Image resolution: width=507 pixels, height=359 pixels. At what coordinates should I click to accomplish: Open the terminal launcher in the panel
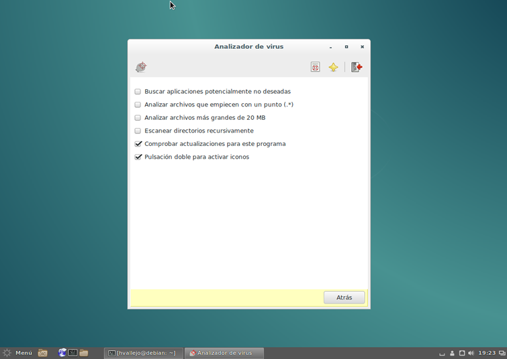[73, 353]
